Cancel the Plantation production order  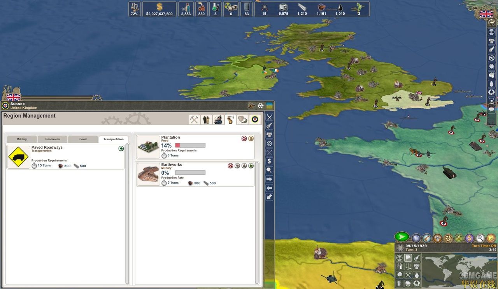point(244,138)
